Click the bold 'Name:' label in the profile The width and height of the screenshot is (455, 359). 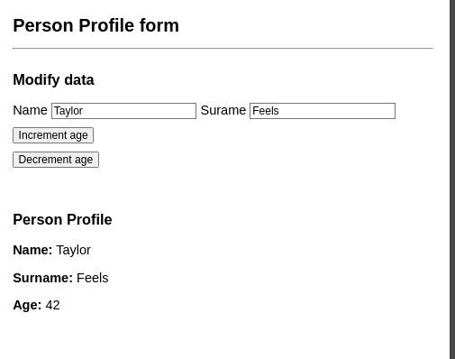click(32, 250)
